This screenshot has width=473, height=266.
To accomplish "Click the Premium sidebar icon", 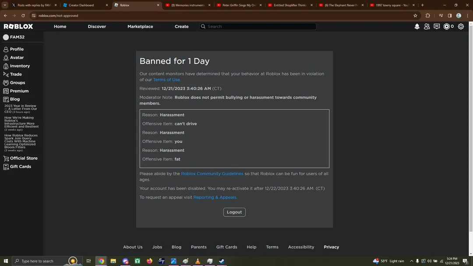I will [x=5, y=91].
